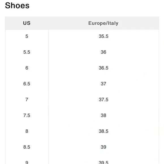Click US size 8.5 cell
The height and width of the screenshot is (164, 164).
pos(27,147)
